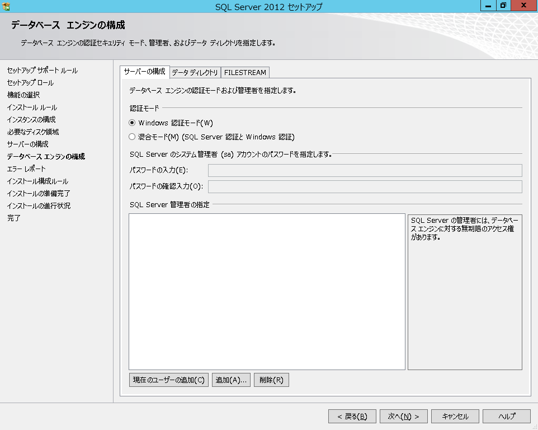Select セットアップ ロール step in sidebar
Viewport: 538px width, 430px height.
pos(31,83)
